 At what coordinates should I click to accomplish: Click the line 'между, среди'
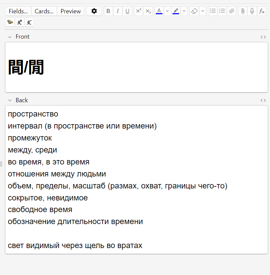click(x=32, y=150)
